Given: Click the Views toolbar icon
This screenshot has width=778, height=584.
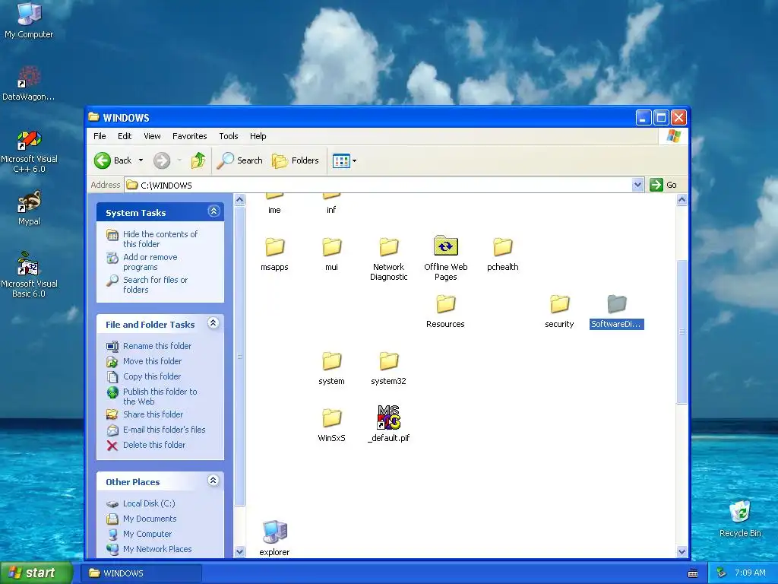Looking at the screenshot, I should coord(341,161).
